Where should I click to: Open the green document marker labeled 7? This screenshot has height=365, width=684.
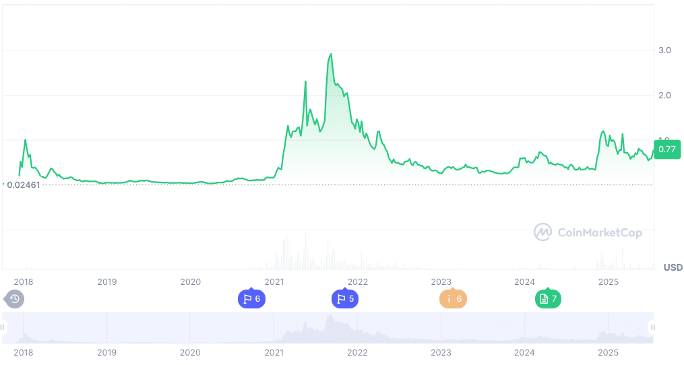click(548, 299)
